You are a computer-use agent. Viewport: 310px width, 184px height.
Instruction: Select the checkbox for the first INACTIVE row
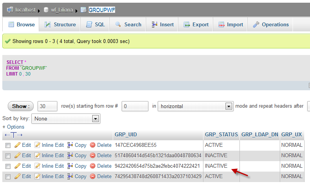click(x=8, y=156)
